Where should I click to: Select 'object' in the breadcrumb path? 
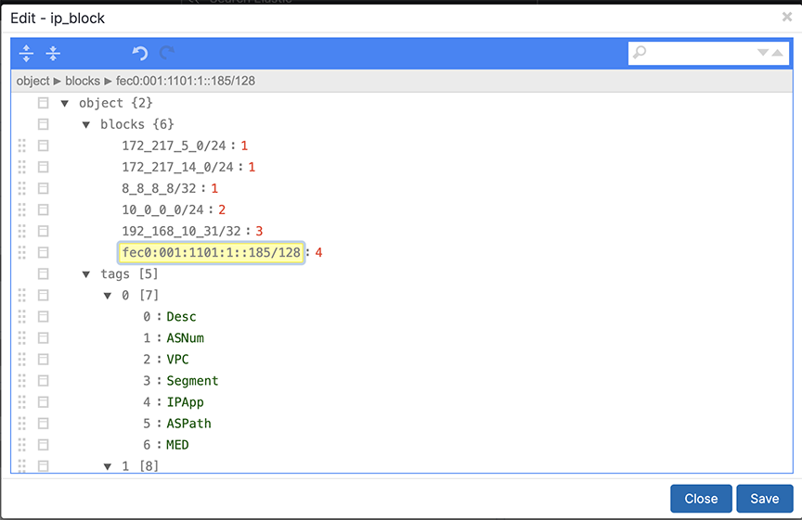(x=33, y=81)
